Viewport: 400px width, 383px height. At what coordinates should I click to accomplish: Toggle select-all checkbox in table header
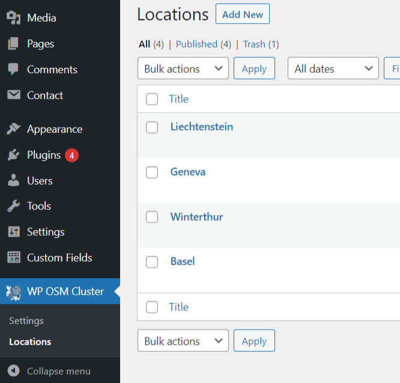coord(152,99)
